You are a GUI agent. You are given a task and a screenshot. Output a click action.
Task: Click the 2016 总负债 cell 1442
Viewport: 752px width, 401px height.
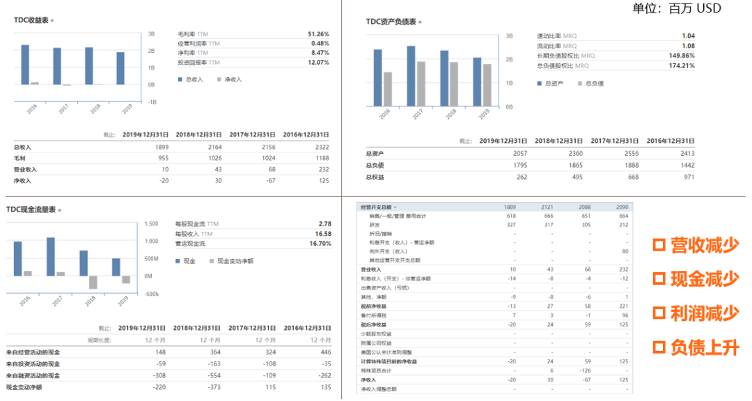coord(687,165)
